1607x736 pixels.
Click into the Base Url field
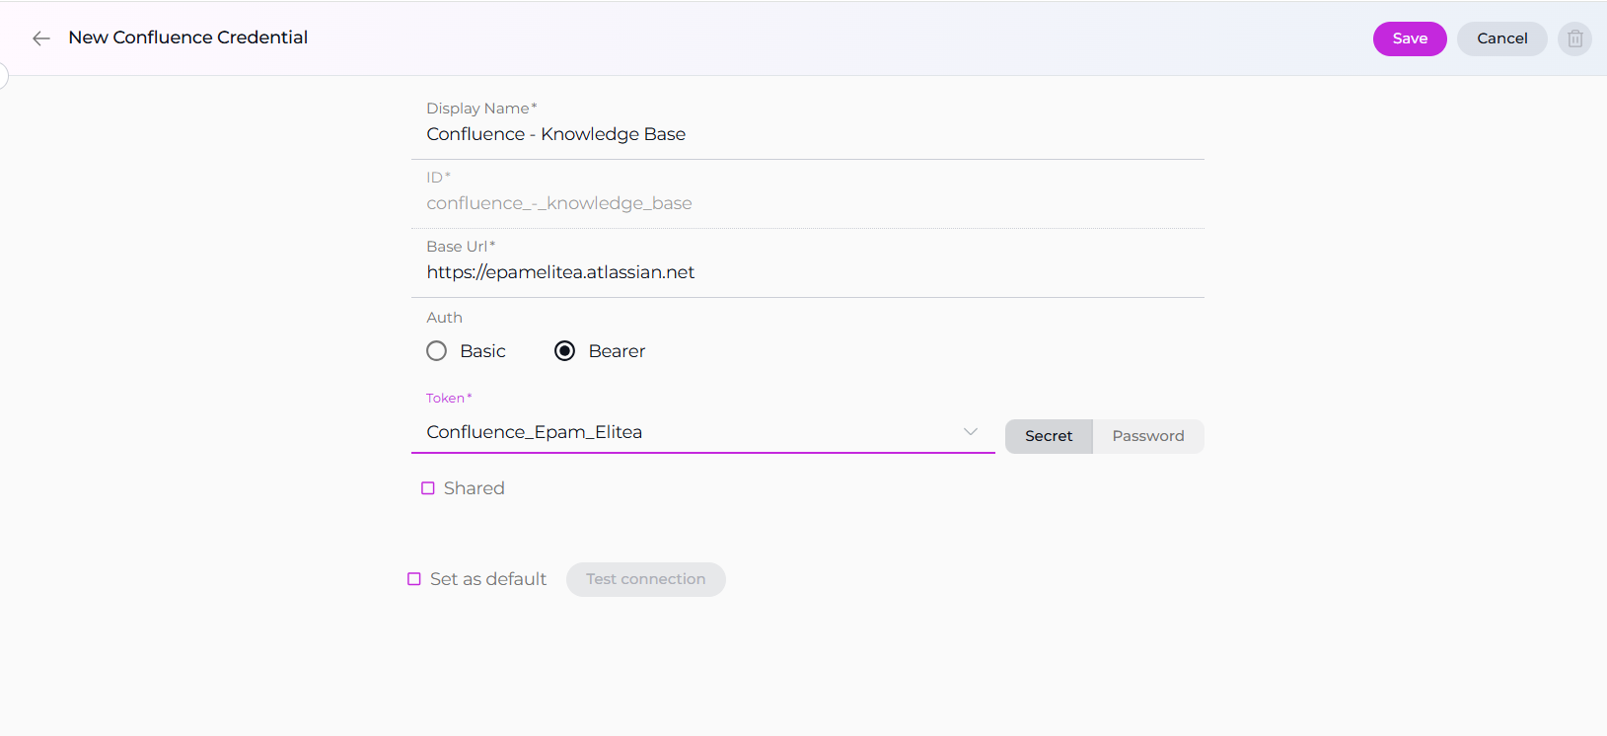point(807,272)
